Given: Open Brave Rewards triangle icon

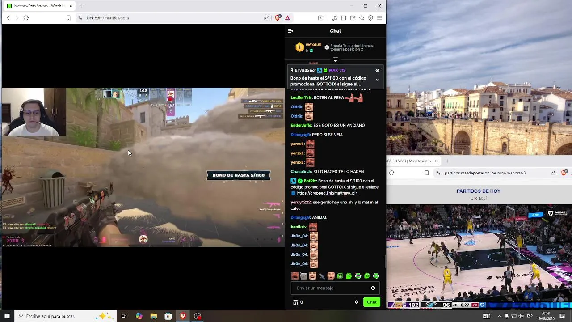Looking at the screenshot, I should [x=287, y=18].
